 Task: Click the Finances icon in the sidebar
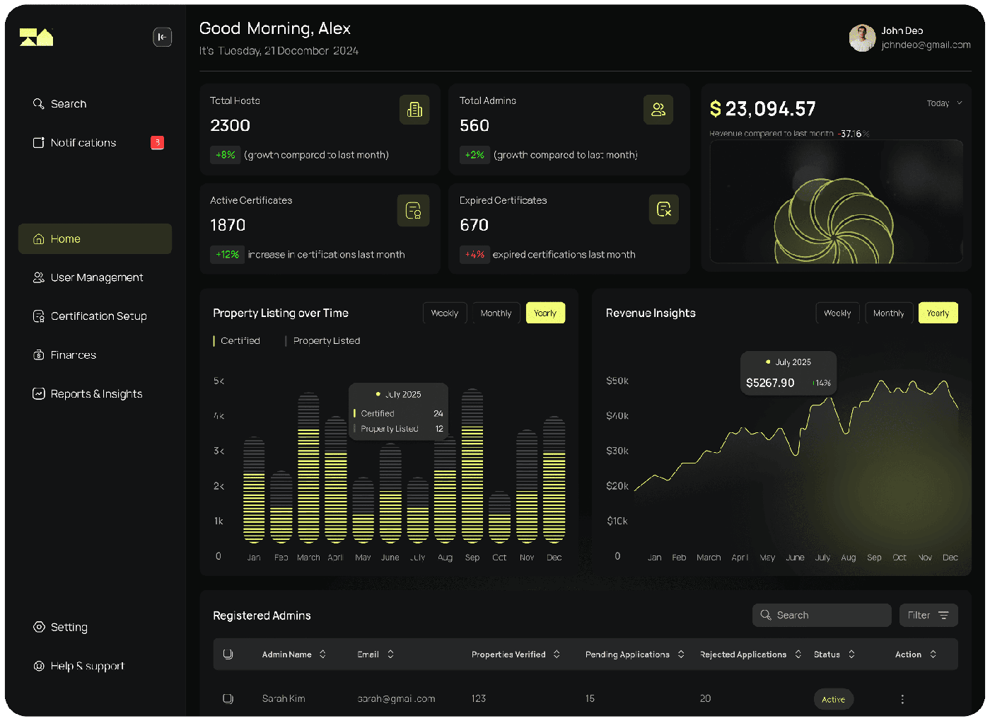tap(39, 355)
